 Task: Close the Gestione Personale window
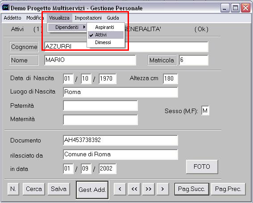click(245, 8)
